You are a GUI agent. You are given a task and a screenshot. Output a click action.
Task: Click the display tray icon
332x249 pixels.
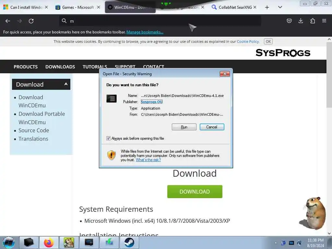pyautogui.click(x=291, y=243)
